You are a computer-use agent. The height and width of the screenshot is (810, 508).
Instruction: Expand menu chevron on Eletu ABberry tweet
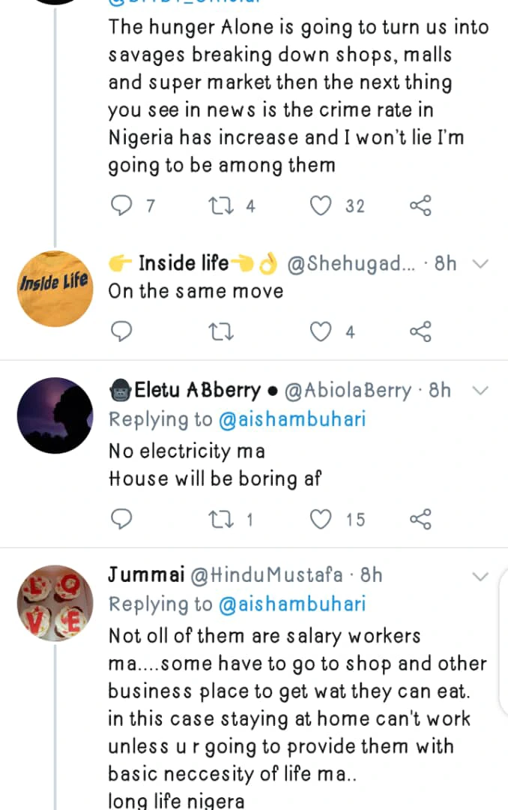tap(480, 391)
